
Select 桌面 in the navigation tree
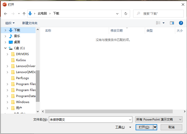click(17, 42)
